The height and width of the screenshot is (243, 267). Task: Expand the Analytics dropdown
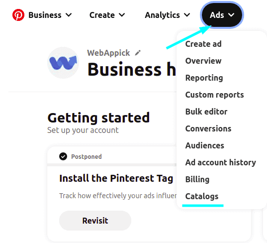[x=168, y=15]
